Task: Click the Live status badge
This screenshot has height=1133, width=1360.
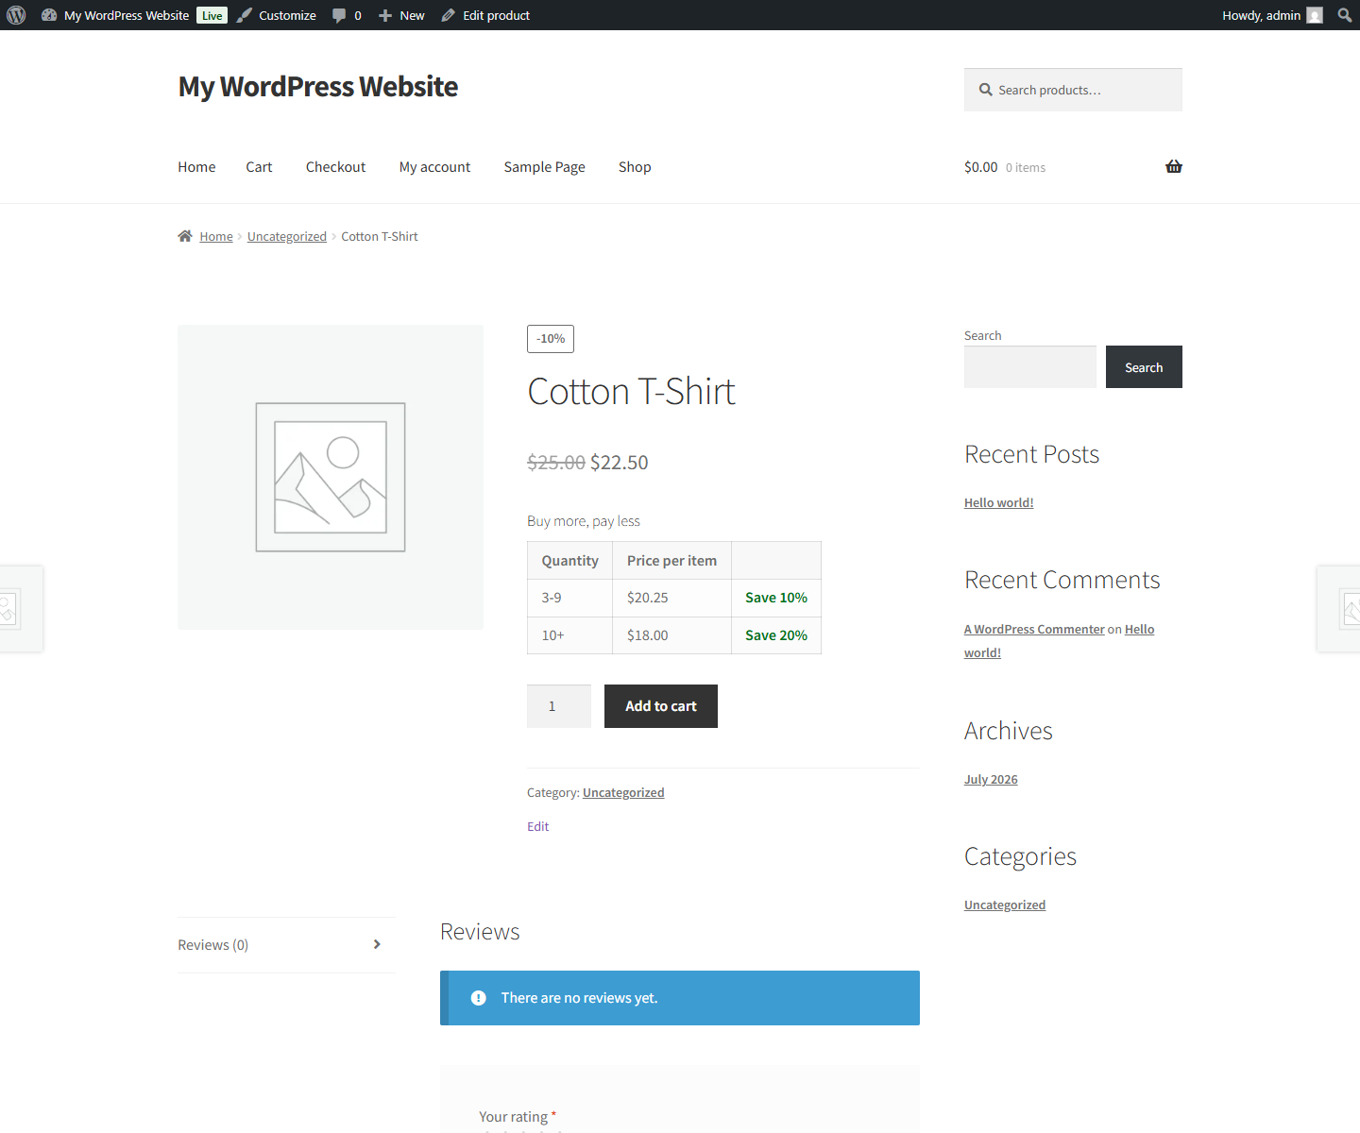Action: point(212,15)
